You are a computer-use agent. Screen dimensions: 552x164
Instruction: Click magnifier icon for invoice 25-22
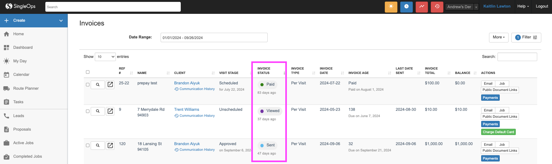pyautogui.click(x=98, y=85)
